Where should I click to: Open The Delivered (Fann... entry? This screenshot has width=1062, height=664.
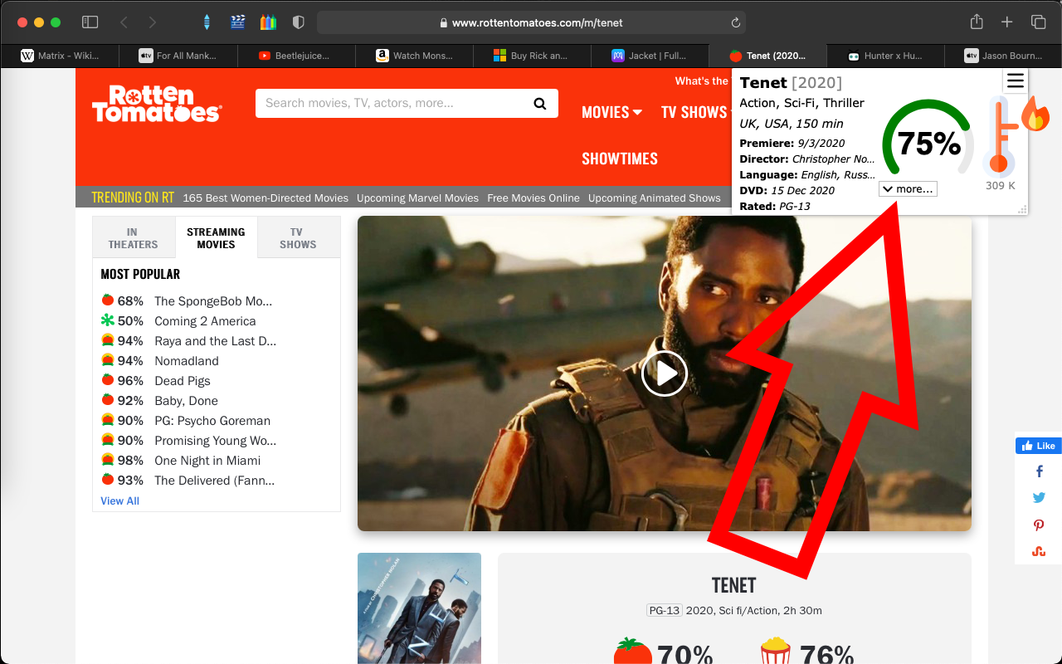(215, 481)
